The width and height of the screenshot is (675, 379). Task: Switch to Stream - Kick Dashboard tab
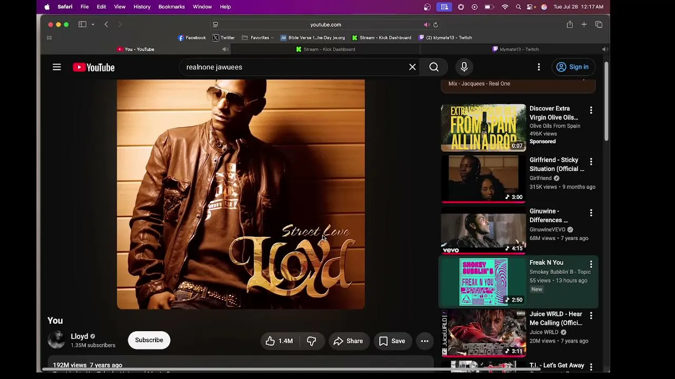(325, 49)
